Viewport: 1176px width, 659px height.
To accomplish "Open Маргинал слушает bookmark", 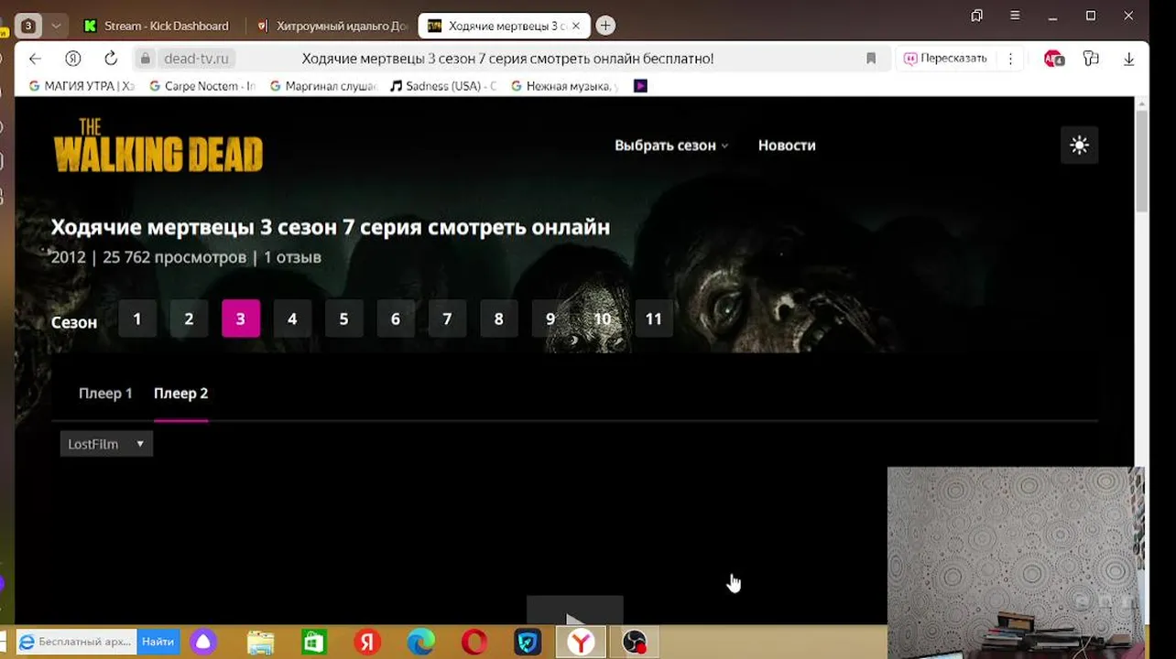I will [323, 86].
